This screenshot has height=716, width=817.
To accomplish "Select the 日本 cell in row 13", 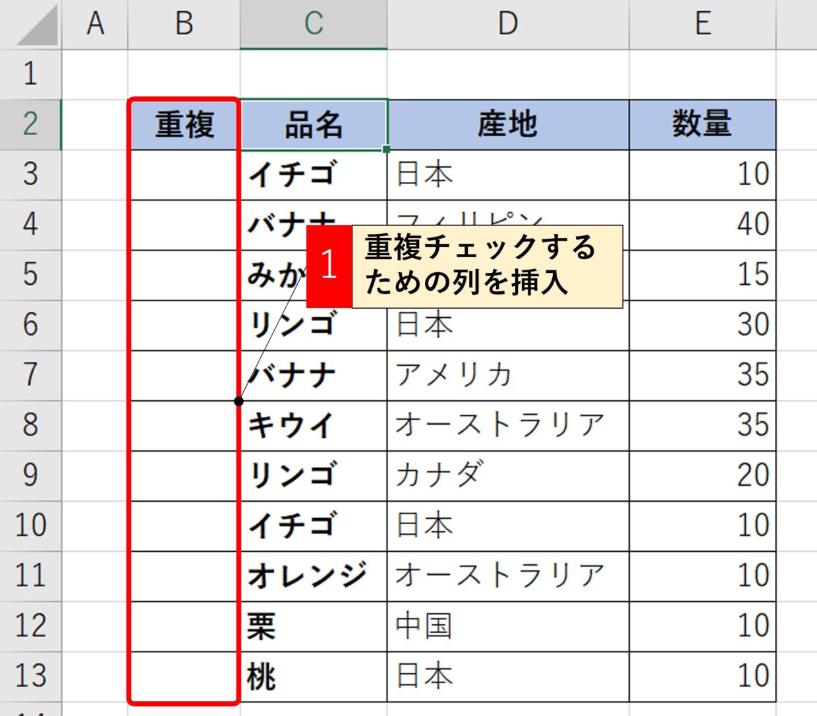I will coord(508,676).
